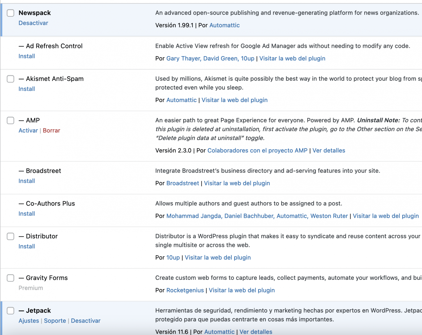Open the Broadstreet author link

coord(183,183)
